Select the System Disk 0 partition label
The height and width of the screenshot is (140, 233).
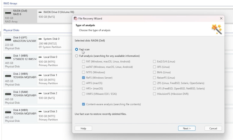(51, 39)
